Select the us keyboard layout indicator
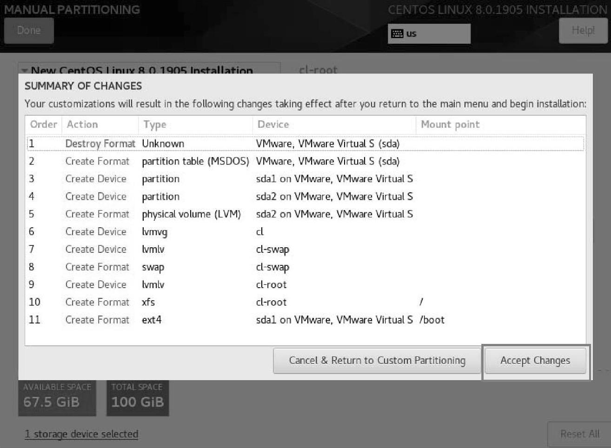Viewport: 611px width, 448px height. (429, 33)
